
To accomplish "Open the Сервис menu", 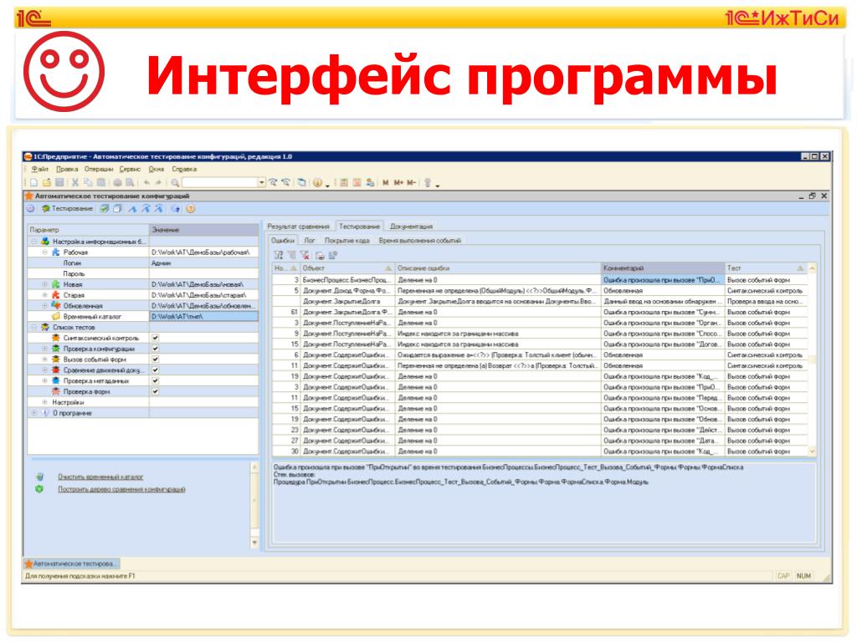I will coord(130,169).
